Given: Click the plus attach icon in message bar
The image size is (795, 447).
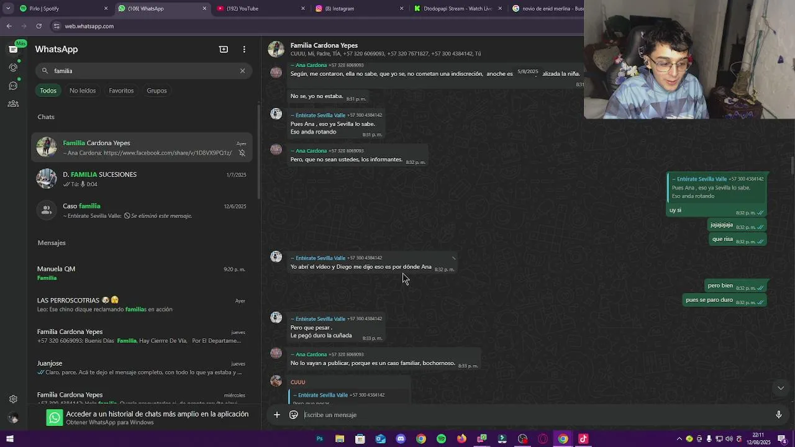Looking at the screenshot, I should 277,415.
